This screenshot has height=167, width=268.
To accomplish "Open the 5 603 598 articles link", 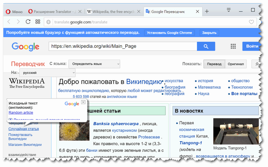I will [x=81, y=97].
